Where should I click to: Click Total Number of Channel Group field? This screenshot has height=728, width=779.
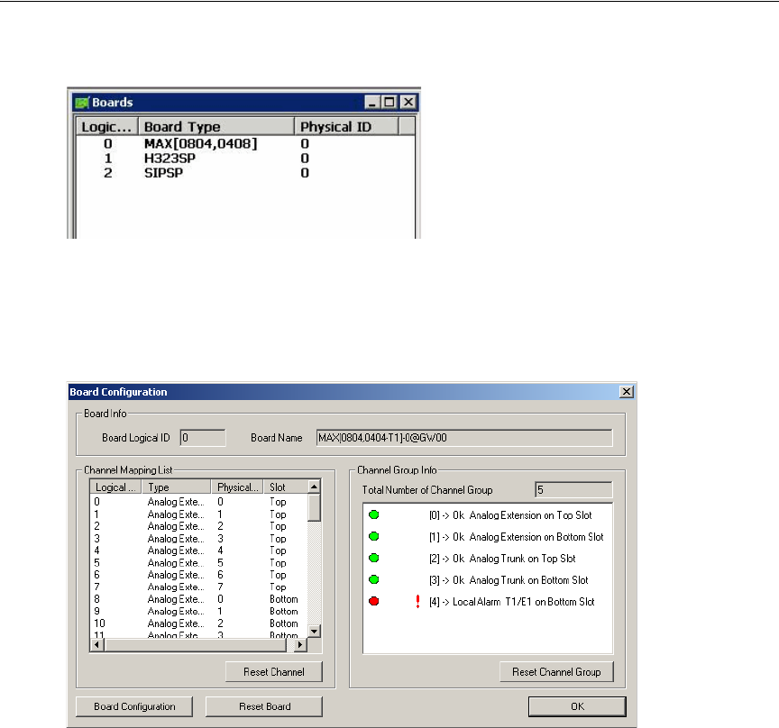(573, 489)
